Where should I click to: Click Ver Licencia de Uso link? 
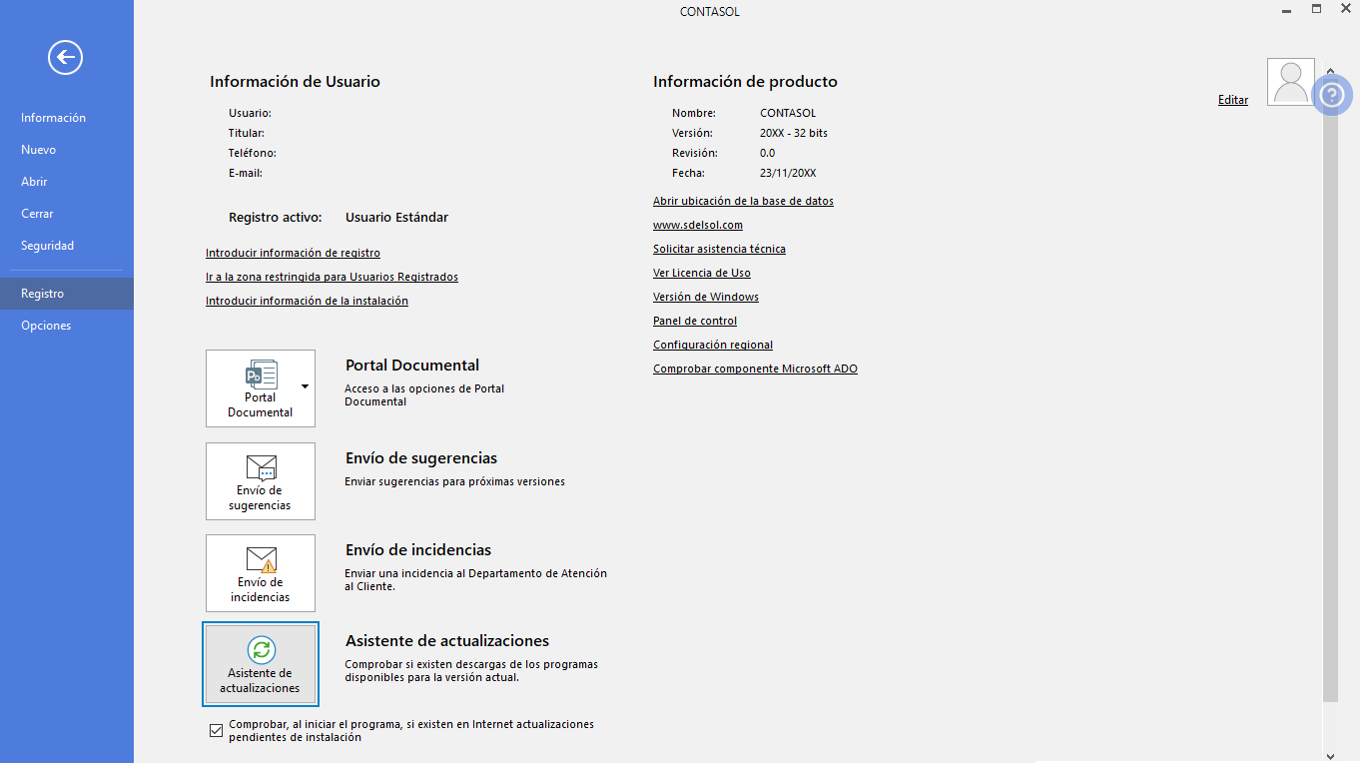[702, 273]
